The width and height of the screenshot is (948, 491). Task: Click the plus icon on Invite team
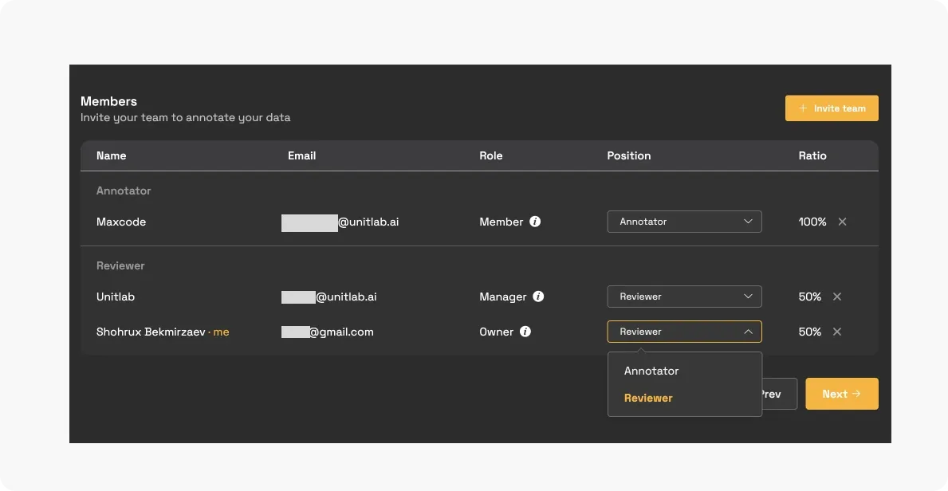click(803, 108)
